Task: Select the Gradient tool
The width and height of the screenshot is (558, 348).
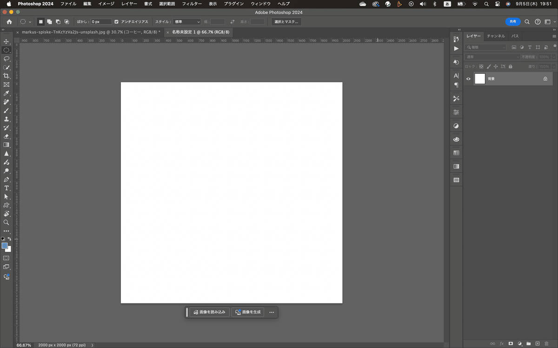Action: 7,145
